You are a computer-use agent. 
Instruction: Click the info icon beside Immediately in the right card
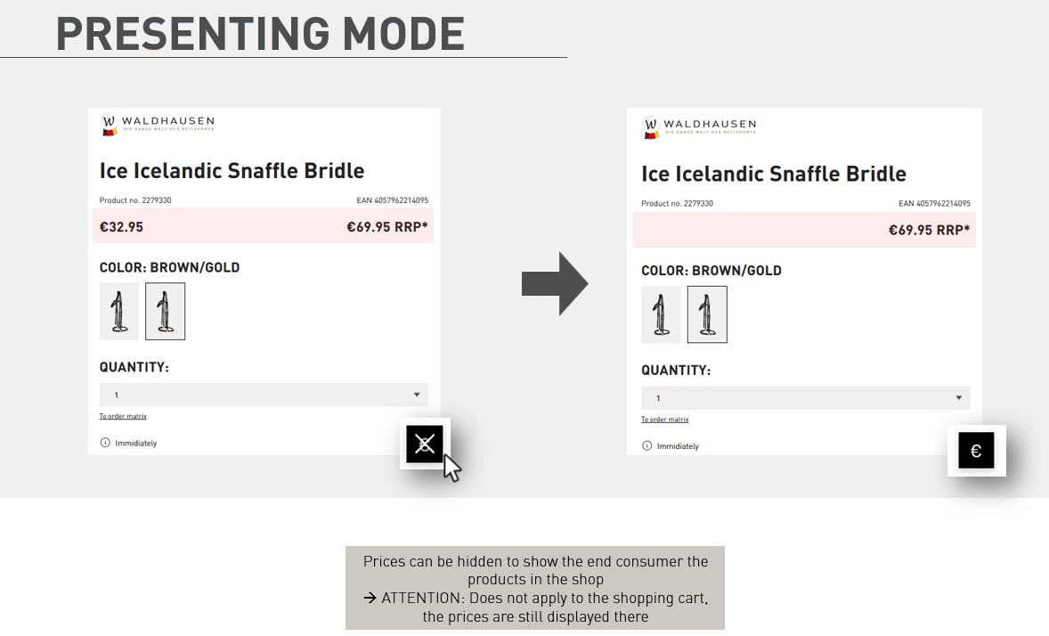click(646, 446)
